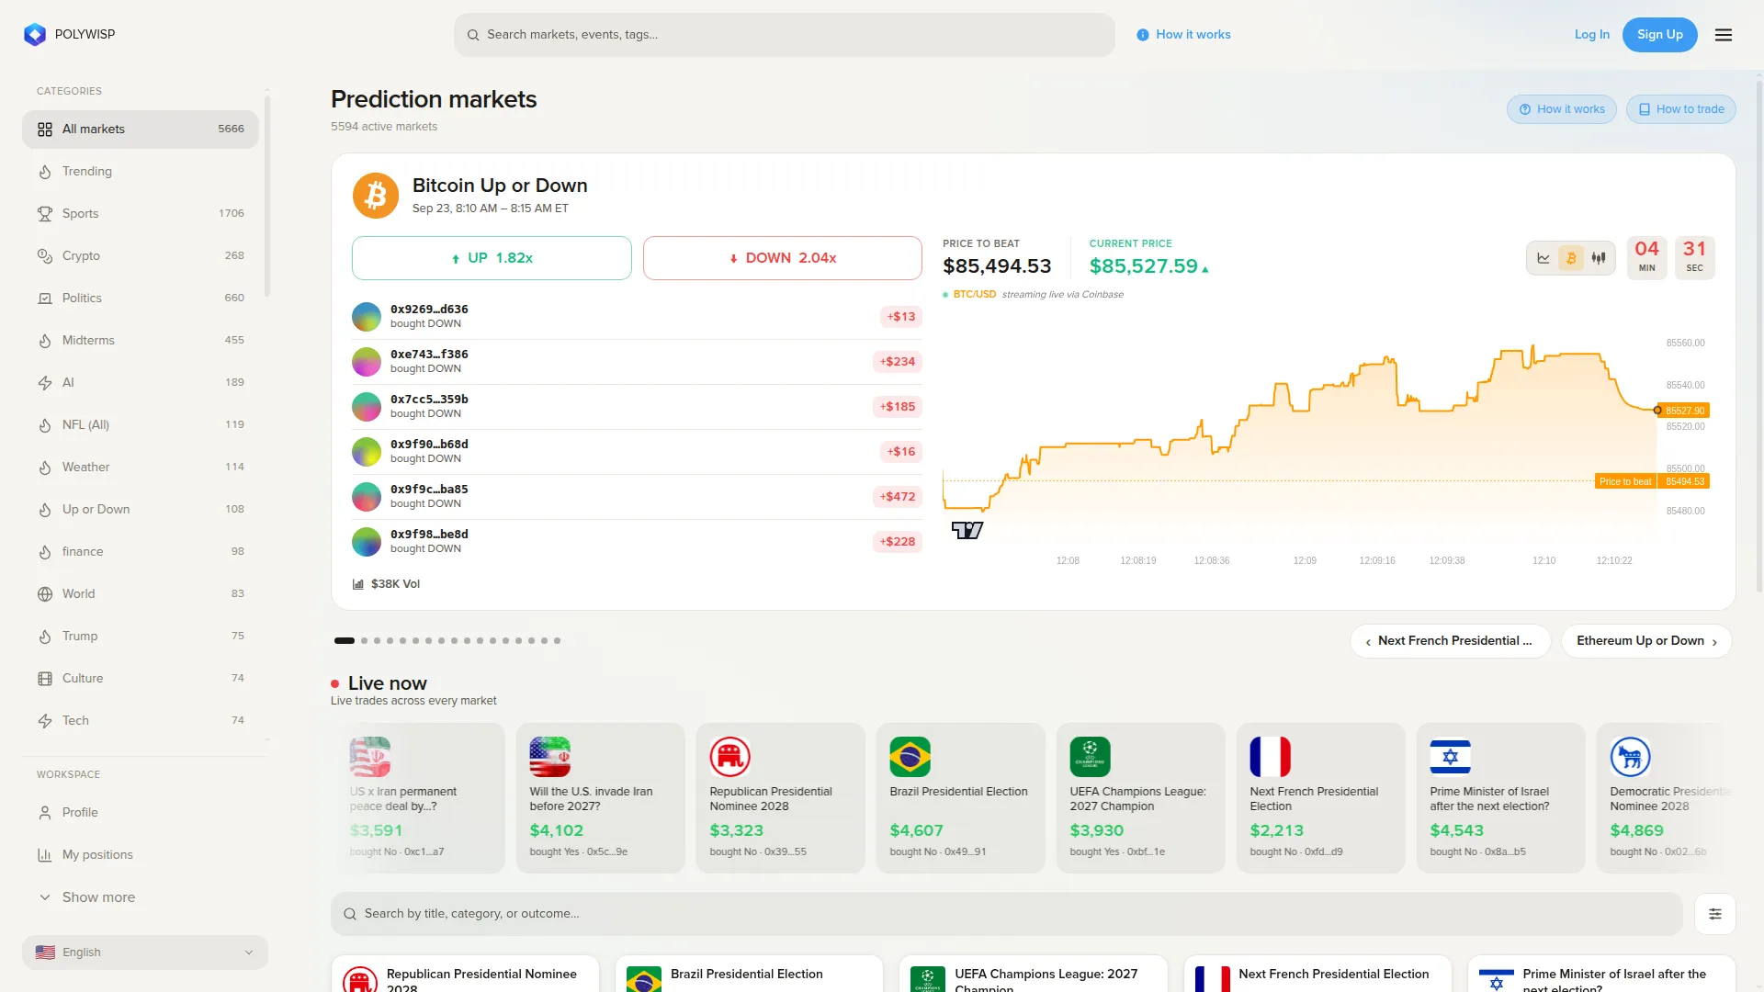Open the Midterms category

point(141,341)
